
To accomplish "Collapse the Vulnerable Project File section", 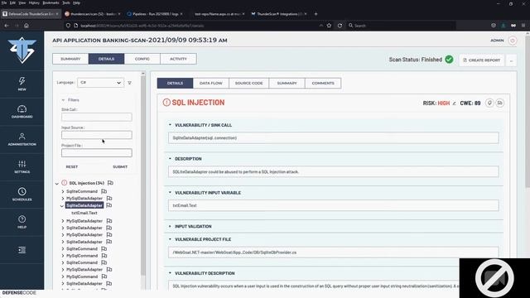I will [x=170, y=239].
